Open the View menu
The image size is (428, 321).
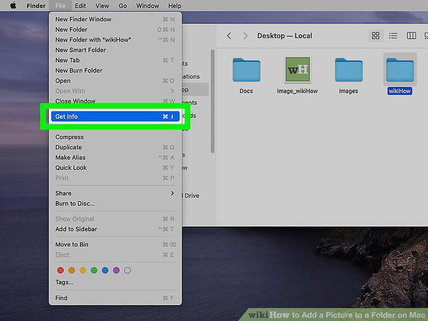point(102,6)
